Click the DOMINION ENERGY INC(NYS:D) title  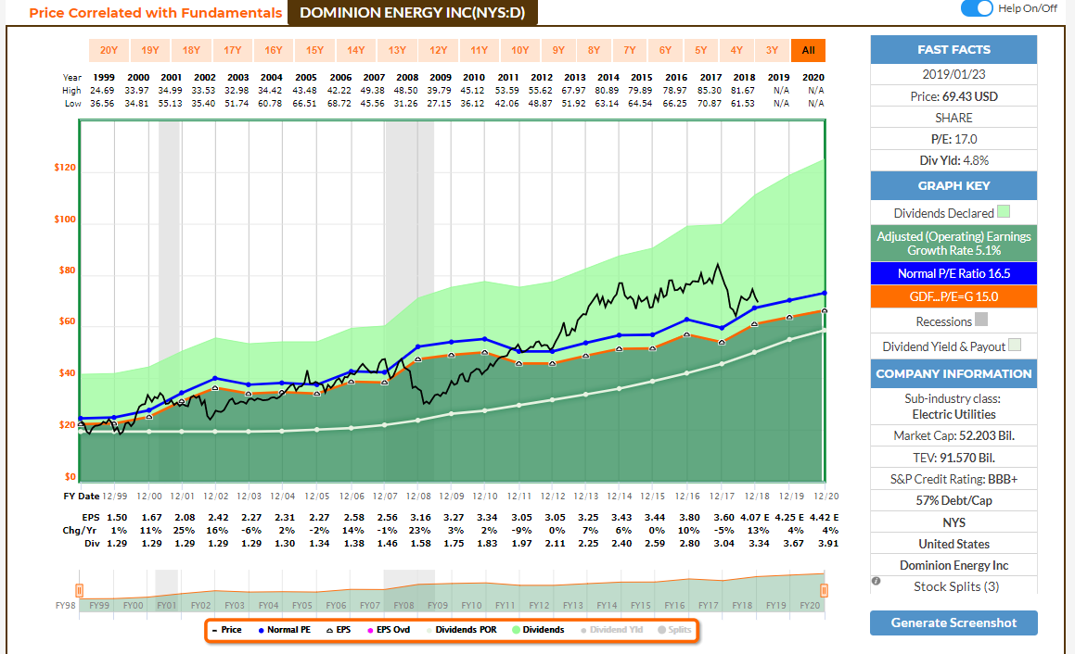point(413,12)
